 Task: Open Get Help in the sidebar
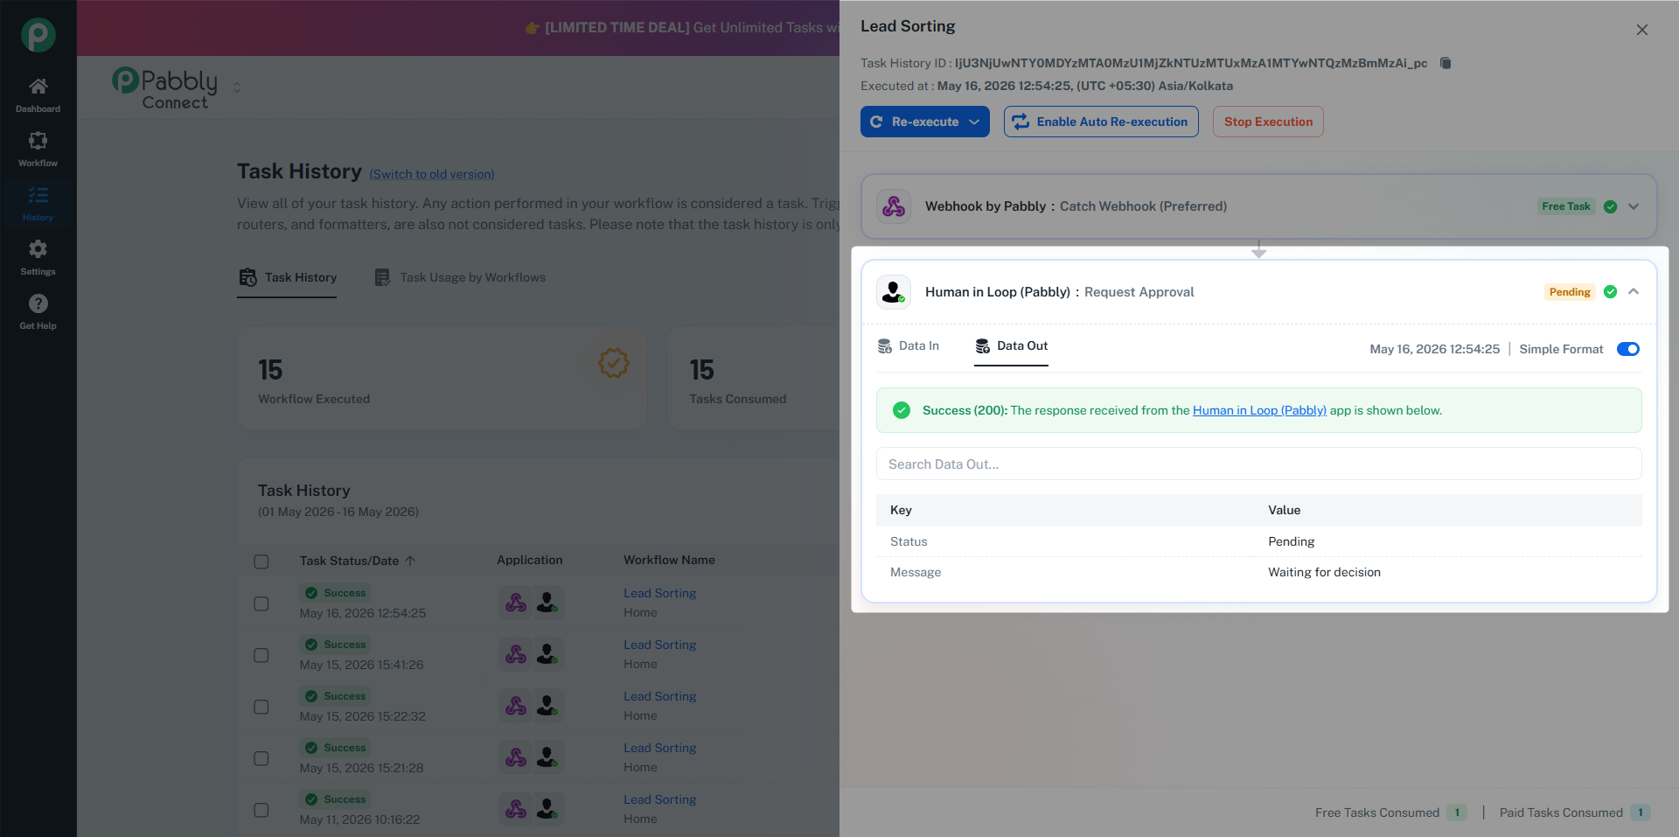pyautogui.click(x=38, y=312)
